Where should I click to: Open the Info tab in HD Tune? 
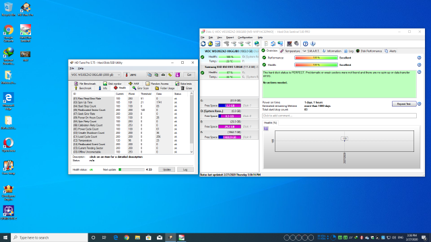point(103,88)
